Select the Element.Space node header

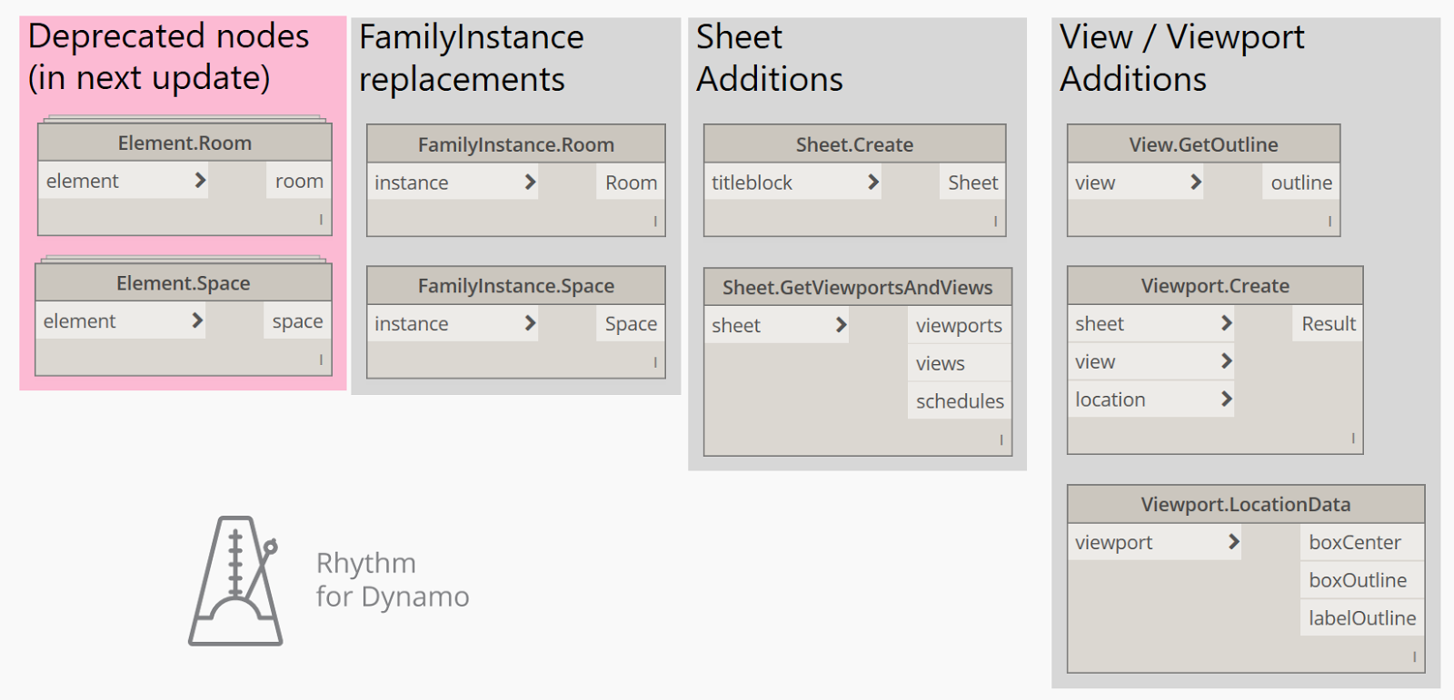pos(183,283)
